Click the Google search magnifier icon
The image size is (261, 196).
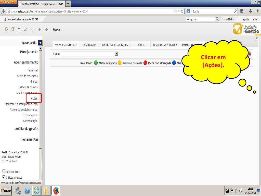coord(235,11)
